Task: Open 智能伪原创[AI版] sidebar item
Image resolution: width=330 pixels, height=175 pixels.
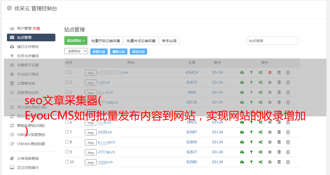Action: coord(31,126)
